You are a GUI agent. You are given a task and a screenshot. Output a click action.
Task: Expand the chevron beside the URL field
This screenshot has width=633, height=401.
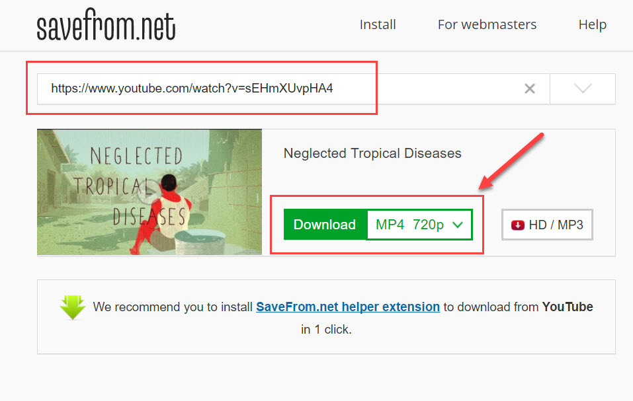[583, 89]
